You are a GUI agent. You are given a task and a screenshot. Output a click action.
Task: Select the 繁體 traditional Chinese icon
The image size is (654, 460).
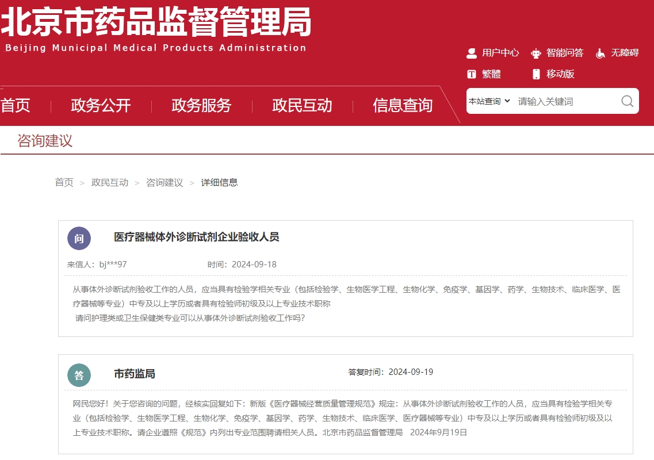[x=472, y=74]
